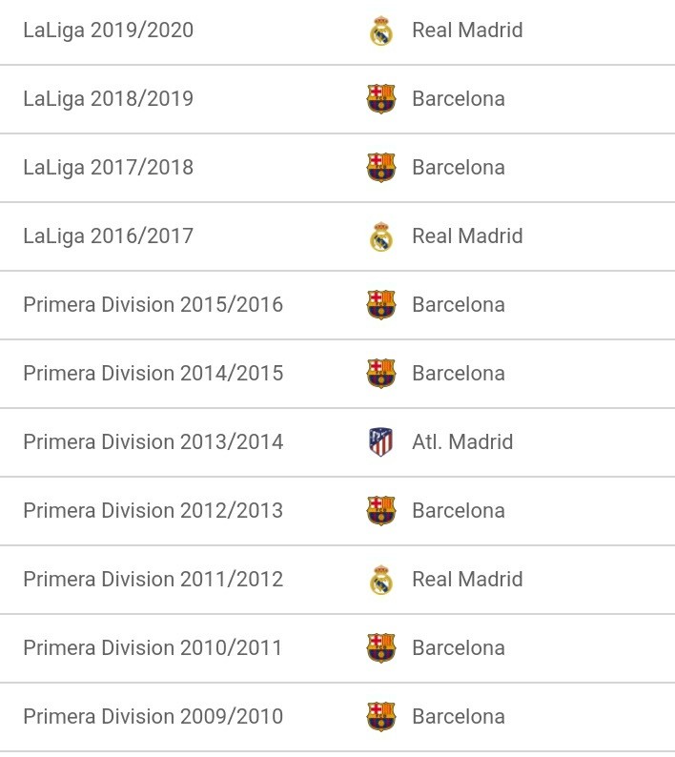The height and width of the screenshot is (757, 675).
Task: Click Barcelona crest in Primera Division 2014/2015 row
Action: 381,373
